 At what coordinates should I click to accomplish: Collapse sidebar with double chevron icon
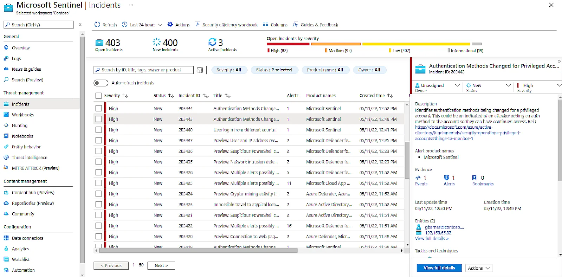tap(80, 25)
